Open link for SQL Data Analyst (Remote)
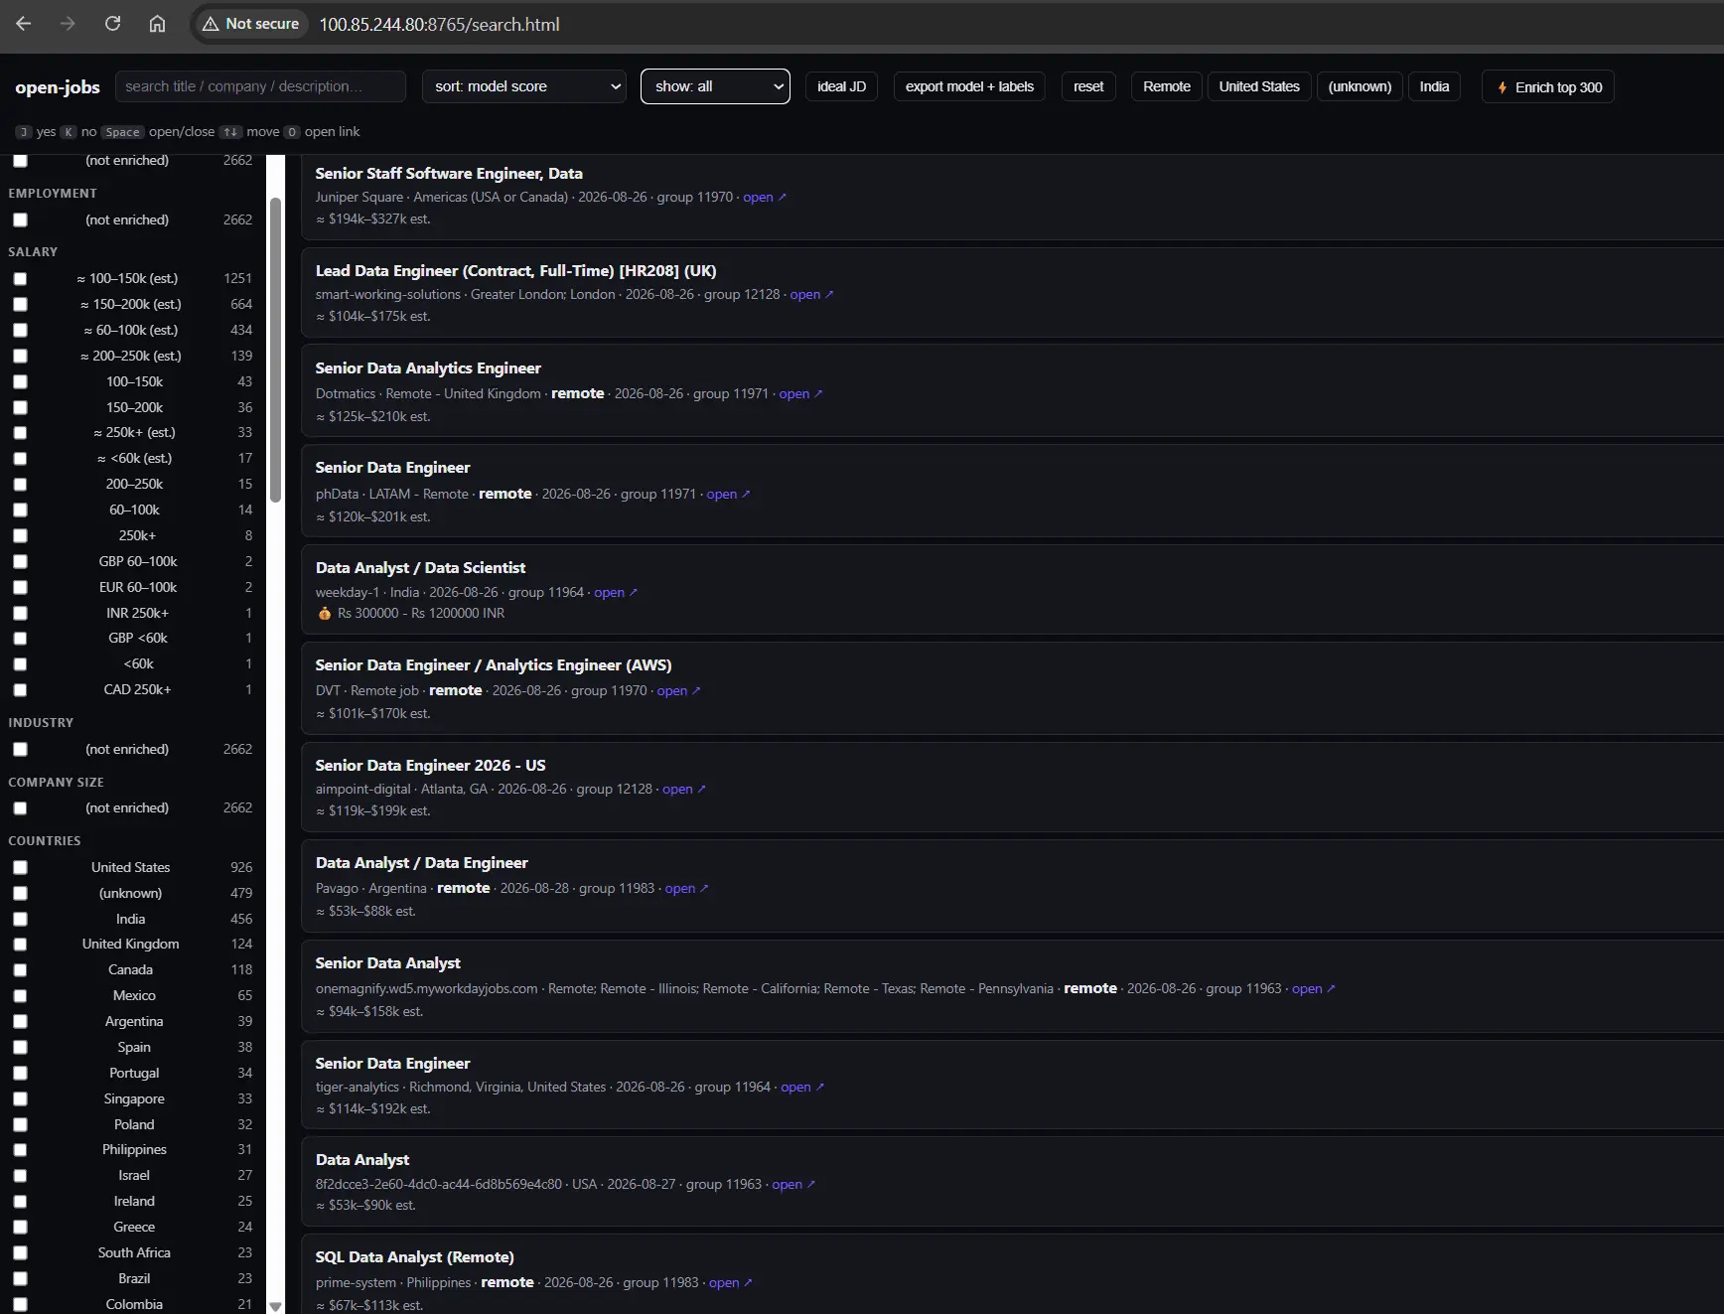This screenshot has height=1314, width=1724. [x=730, y=1282]
